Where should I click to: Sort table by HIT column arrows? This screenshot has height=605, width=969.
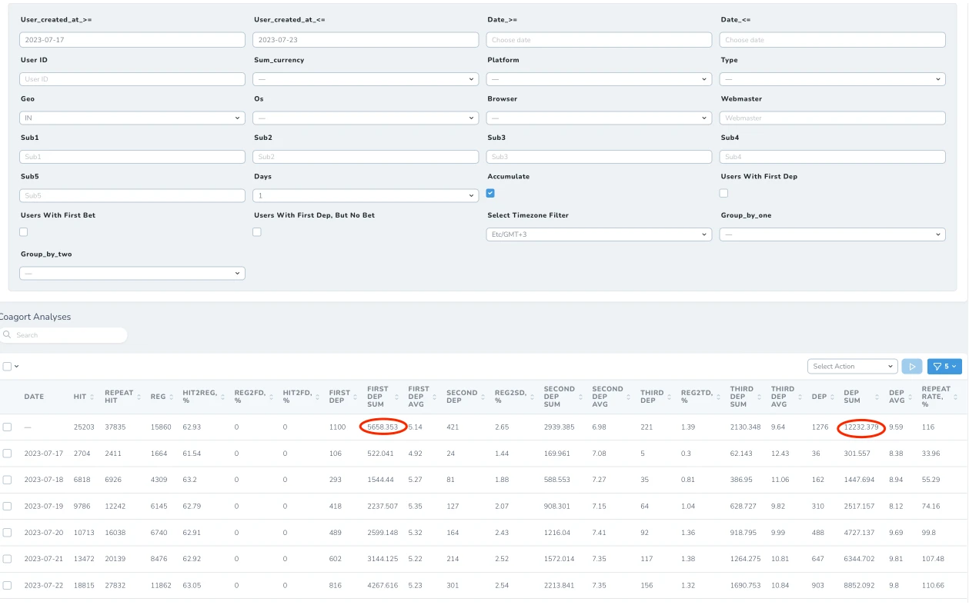point(92,397)
